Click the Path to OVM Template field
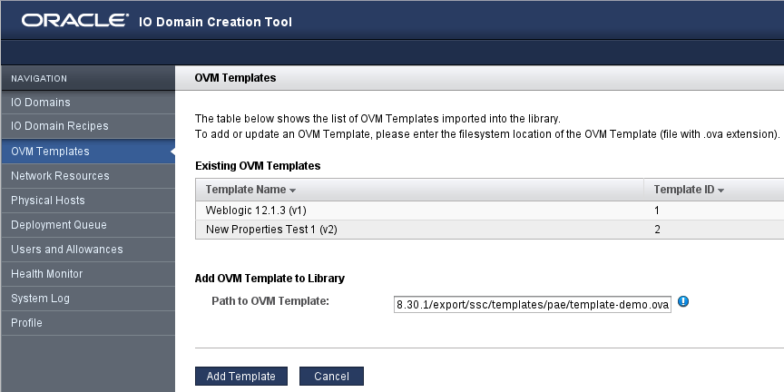 (533, 305)
